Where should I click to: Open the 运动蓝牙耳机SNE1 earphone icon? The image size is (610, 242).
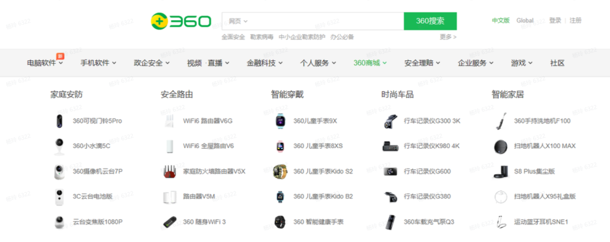click(500, 222)
